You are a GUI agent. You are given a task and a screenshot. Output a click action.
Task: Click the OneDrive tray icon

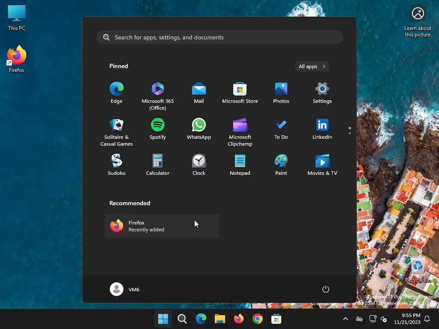click(359, 319)
